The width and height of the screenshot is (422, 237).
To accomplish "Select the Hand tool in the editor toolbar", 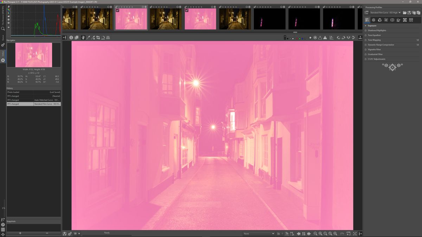I will point(83,37).
